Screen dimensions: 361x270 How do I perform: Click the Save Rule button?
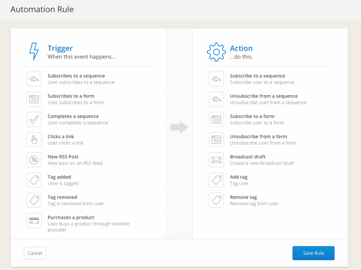313,253
